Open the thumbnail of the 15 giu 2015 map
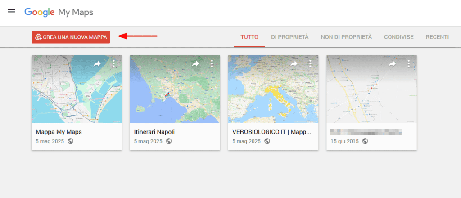461x198 pixels. point(371,89)
